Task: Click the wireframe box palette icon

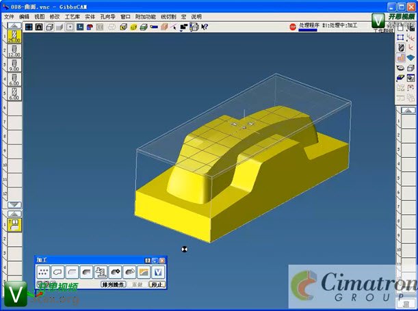Action: pos(410,68)
